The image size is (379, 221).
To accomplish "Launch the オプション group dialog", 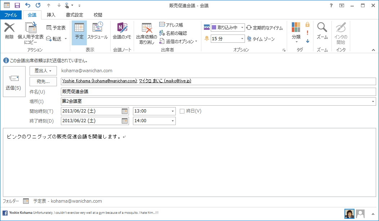I will point(284,50).
